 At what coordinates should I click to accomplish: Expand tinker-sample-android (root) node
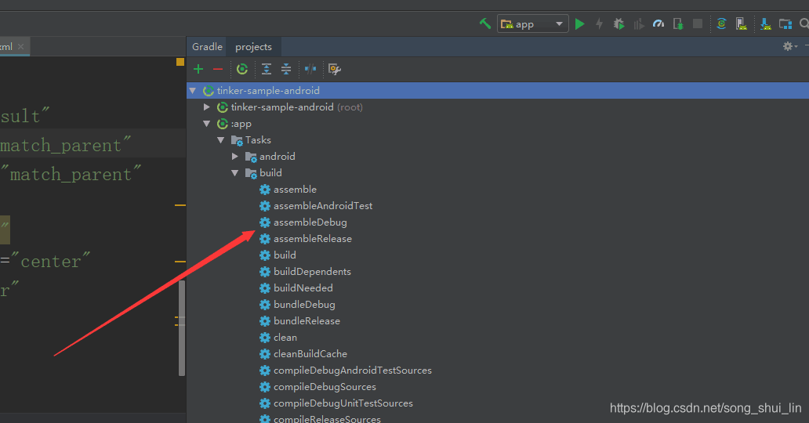tap(206, 107)
